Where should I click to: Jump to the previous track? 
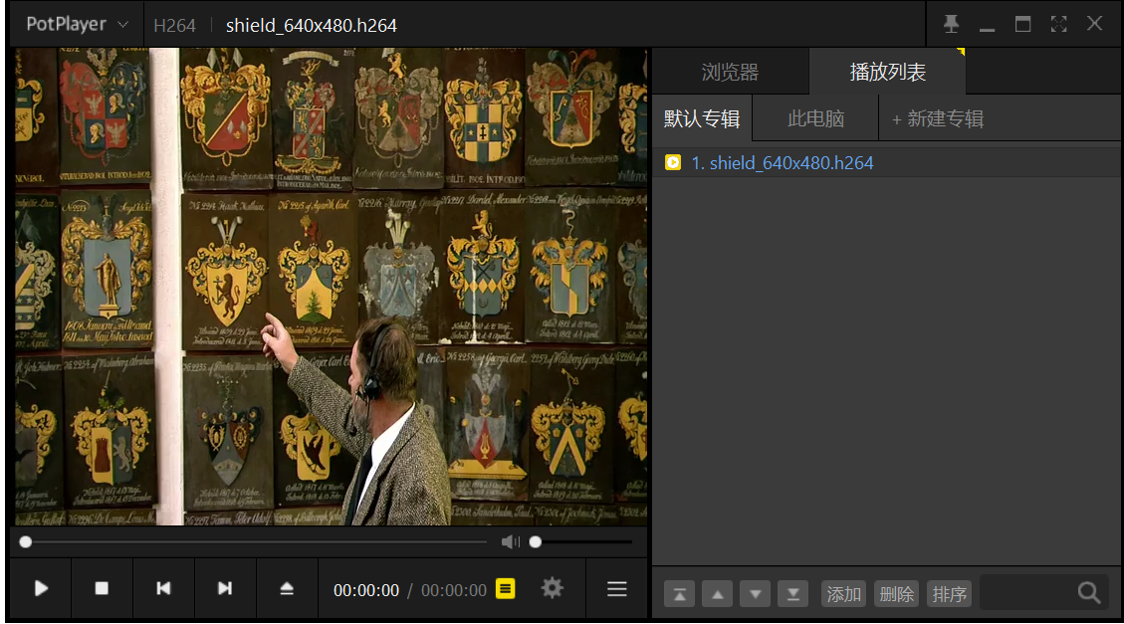(x=163, y=588)
